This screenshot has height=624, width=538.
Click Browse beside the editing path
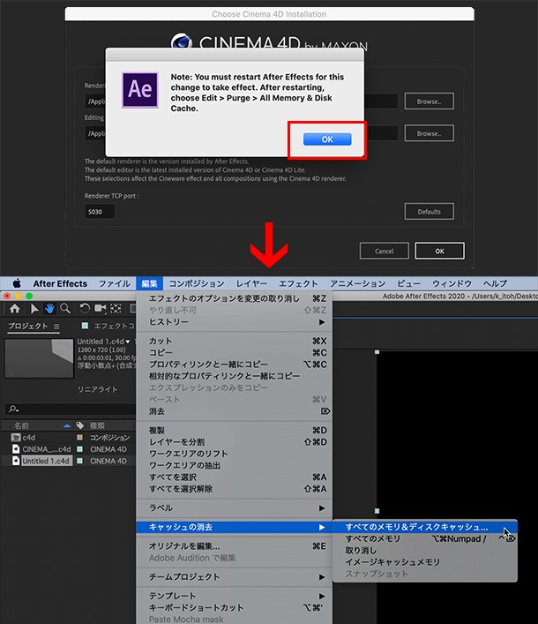tap(429, 133)
